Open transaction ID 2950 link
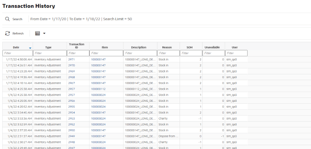The image size is (311, 149). (x=72, y=130)
